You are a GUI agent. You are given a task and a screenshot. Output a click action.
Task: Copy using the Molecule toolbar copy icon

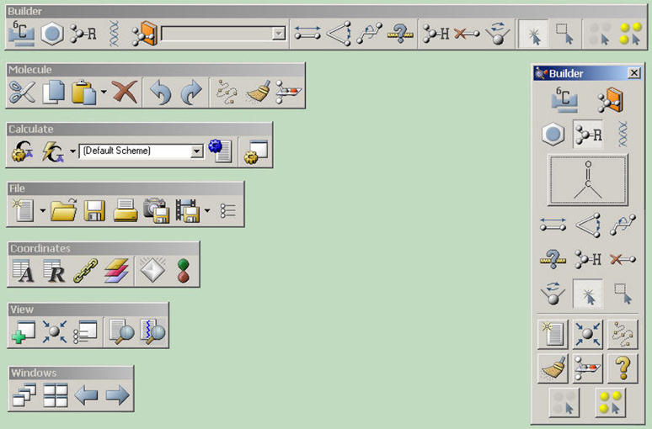click(x=54, y=92)
